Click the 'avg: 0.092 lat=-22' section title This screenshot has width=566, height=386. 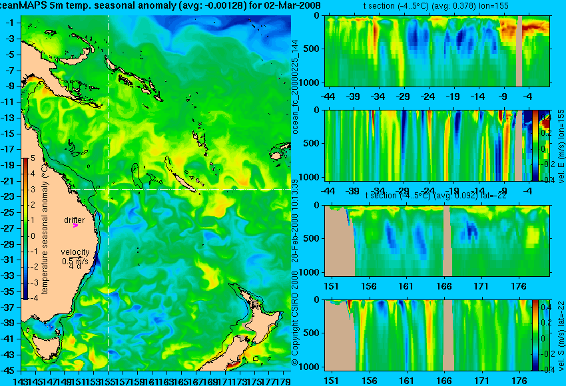(x=436, y=196)
